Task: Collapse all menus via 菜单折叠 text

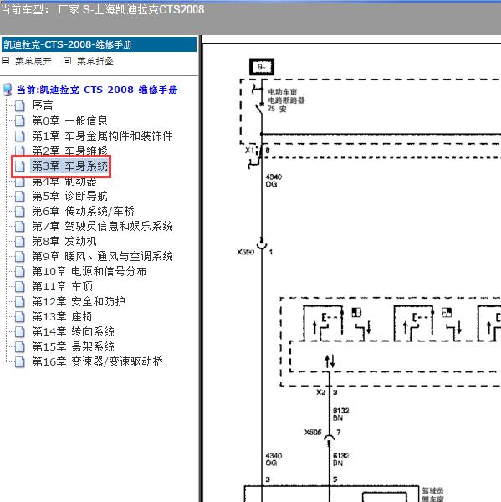Action: click(95, 61)
